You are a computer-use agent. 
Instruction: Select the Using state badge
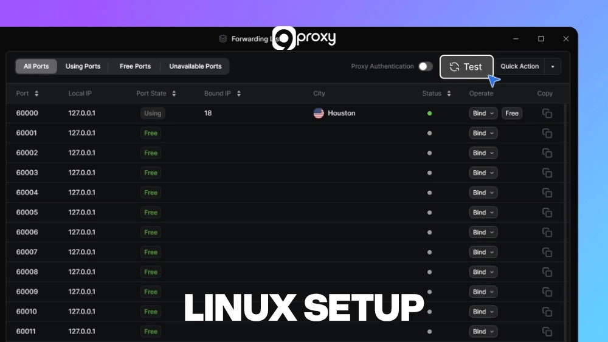[153, 113]
